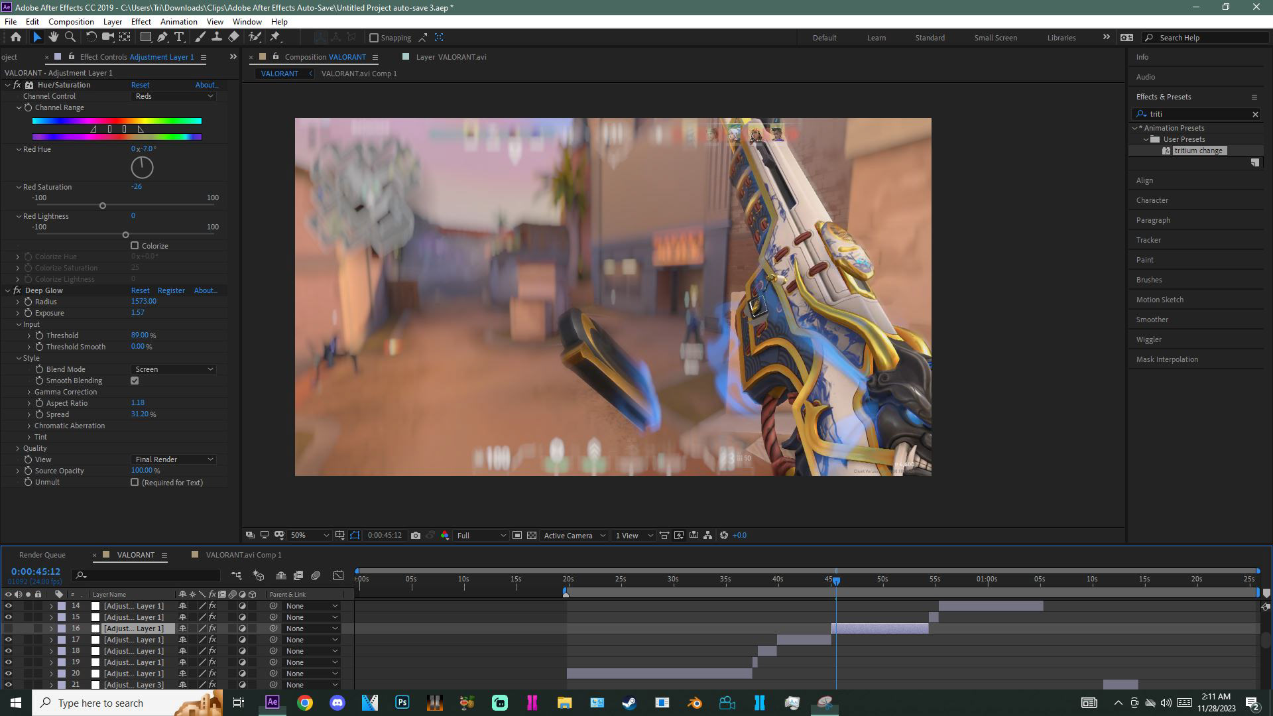This screenshot has height=716, width=1273.
Task: Select the Zoom magnifier tool
Action: point(70,37)
